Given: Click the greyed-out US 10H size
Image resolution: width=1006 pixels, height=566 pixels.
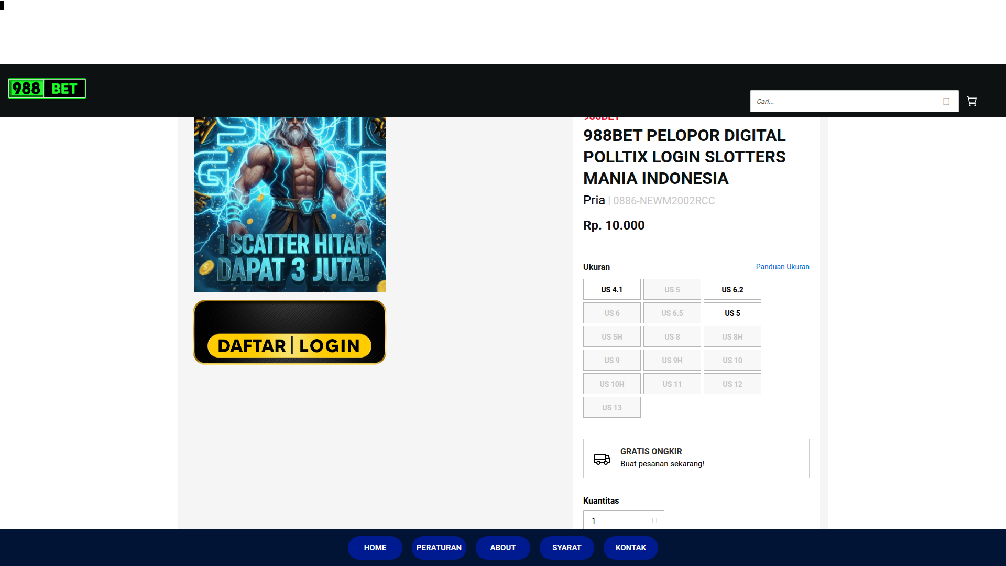Looking at the screenshot, I should click(611, 384).
